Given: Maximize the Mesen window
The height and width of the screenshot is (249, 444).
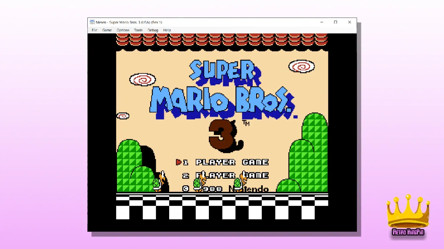Looking at the screenshot, I should (336, 22).
